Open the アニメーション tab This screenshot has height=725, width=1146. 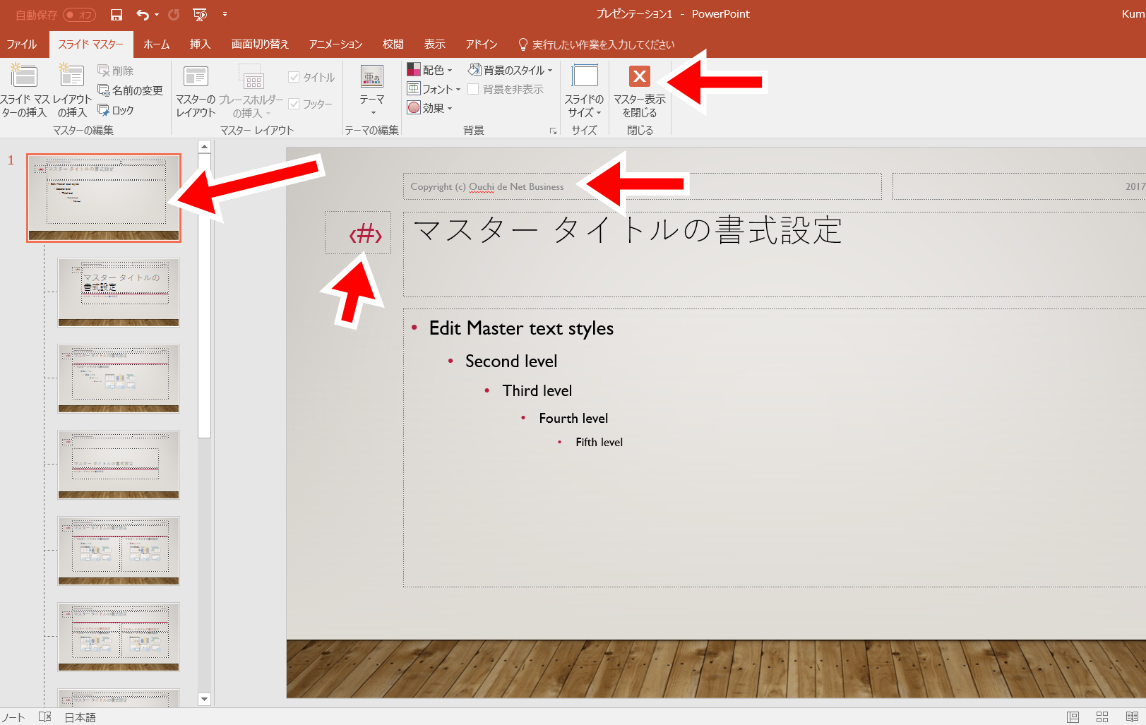pyautogui.click(x=336, y=44)
